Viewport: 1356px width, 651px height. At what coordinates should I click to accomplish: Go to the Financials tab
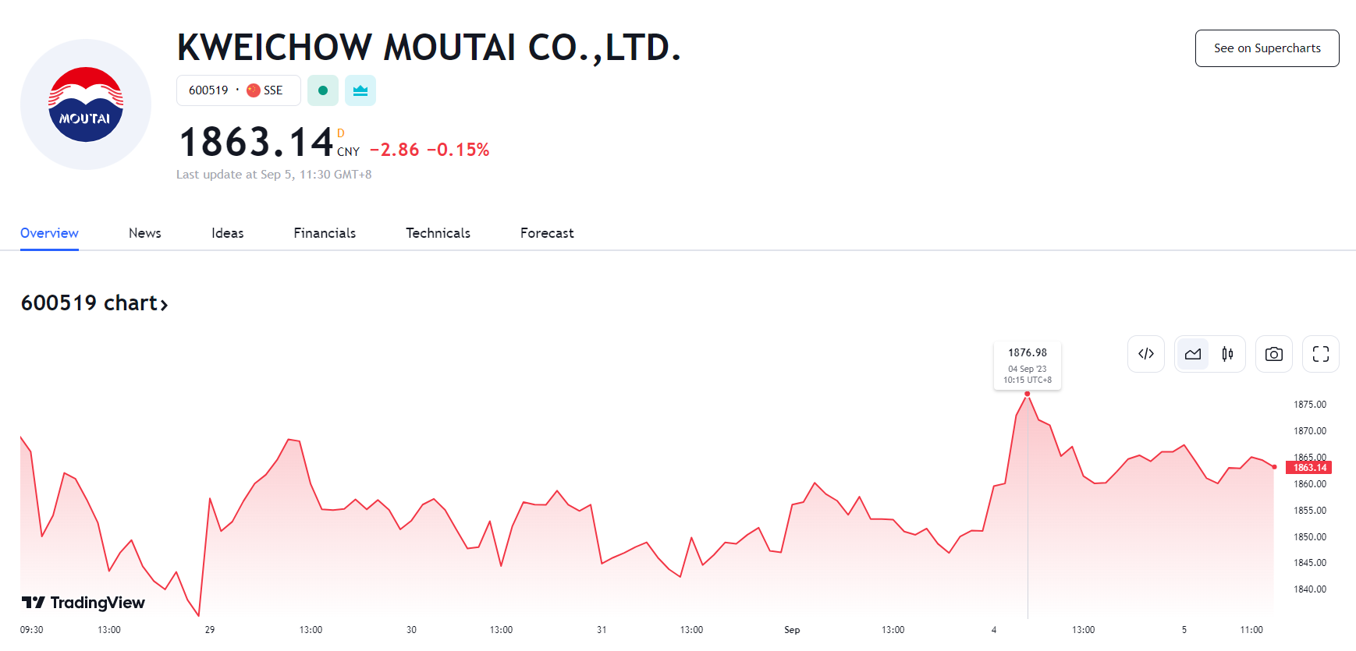325,233
